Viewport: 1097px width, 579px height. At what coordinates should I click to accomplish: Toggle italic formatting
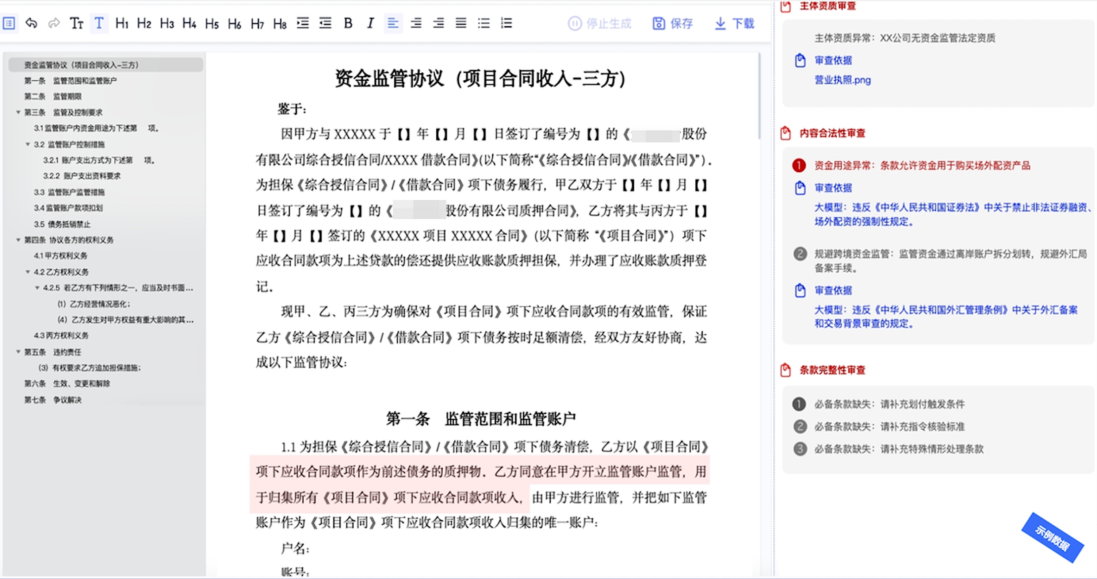(370, 23)
